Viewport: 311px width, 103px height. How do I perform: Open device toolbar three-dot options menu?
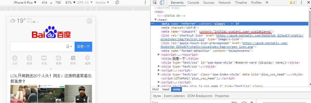[x=145, y=3]
